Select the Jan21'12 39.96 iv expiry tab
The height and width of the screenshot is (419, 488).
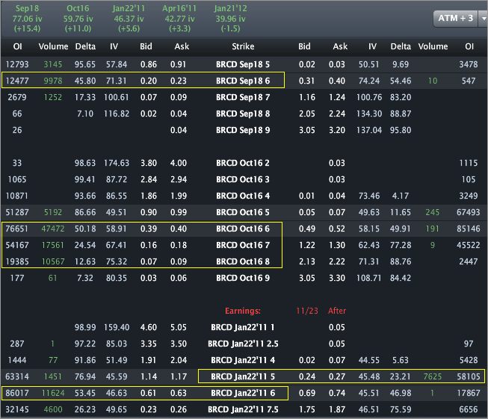(231, 19)
